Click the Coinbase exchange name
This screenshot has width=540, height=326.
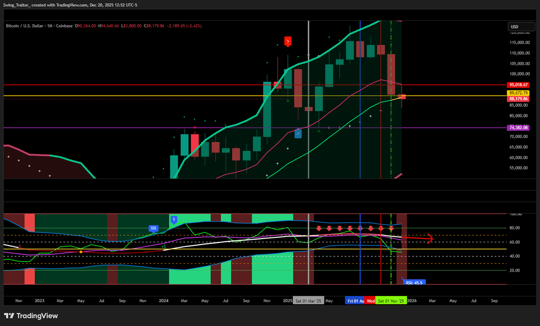(64, 26)
